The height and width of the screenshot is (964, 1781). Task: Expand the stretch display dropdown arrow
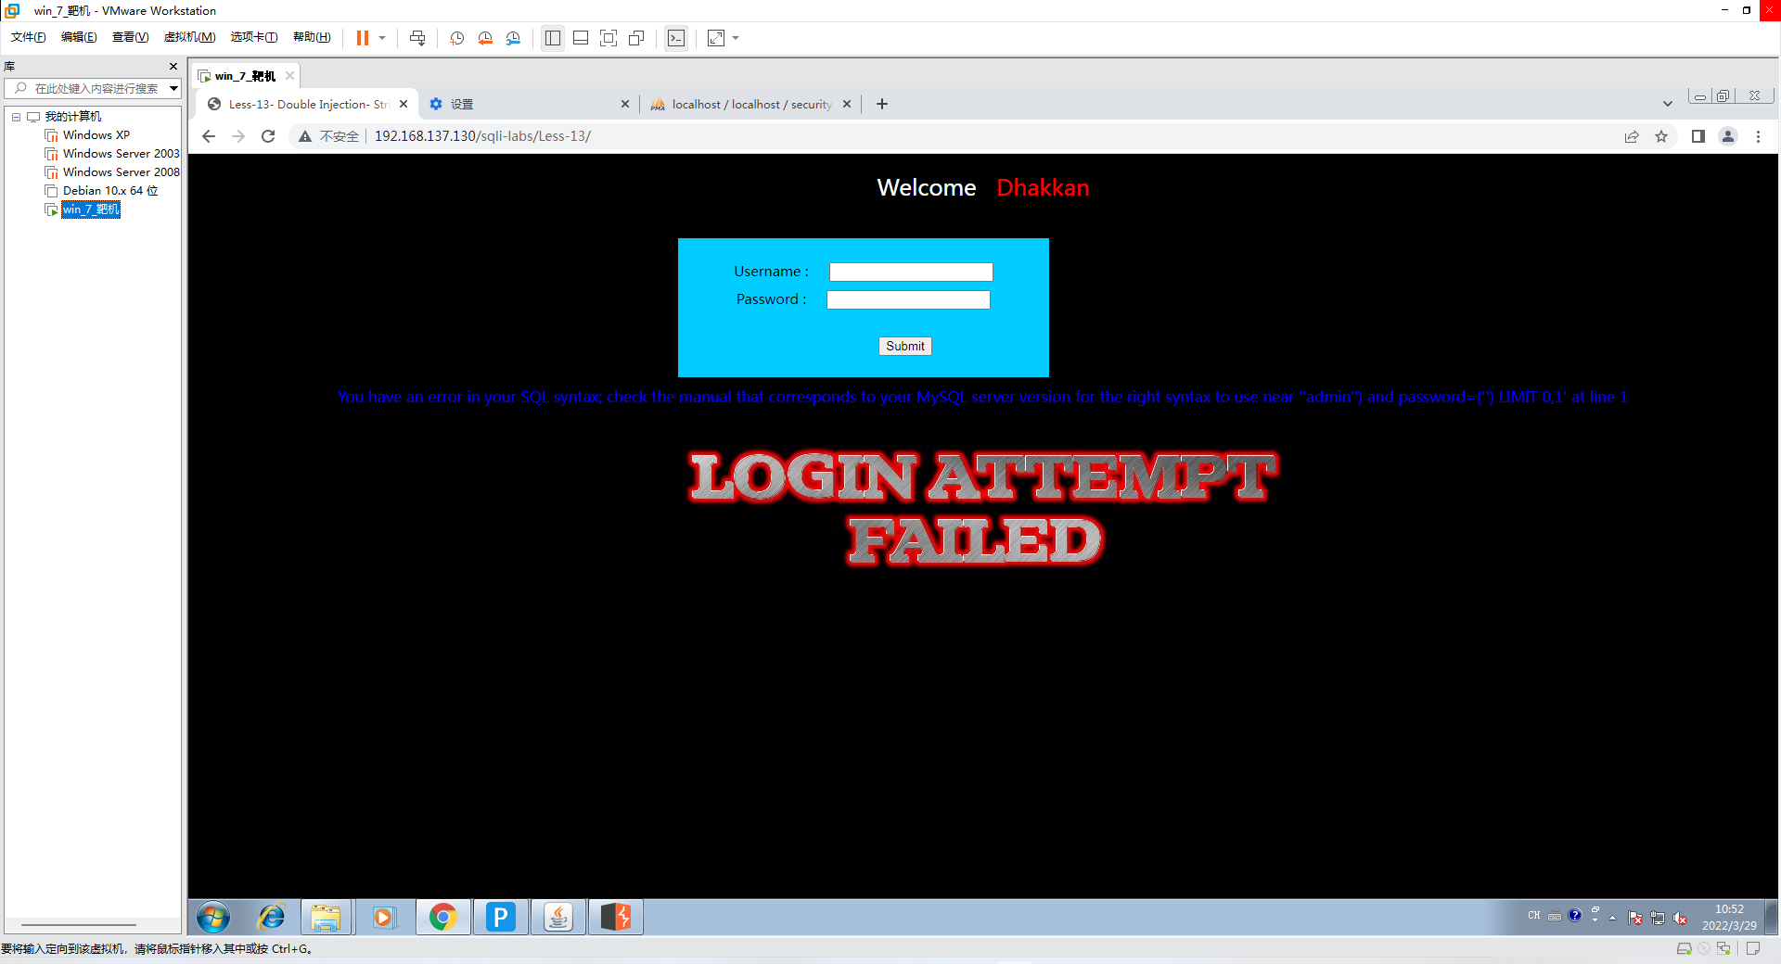point(736,38)
